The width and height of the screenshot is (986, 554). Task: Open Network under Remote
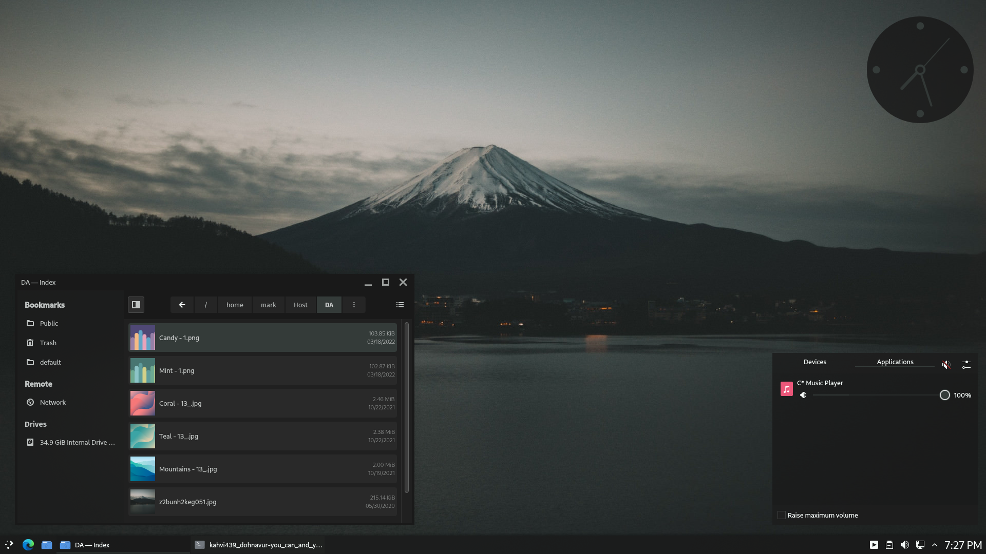[x=70, y=402]
